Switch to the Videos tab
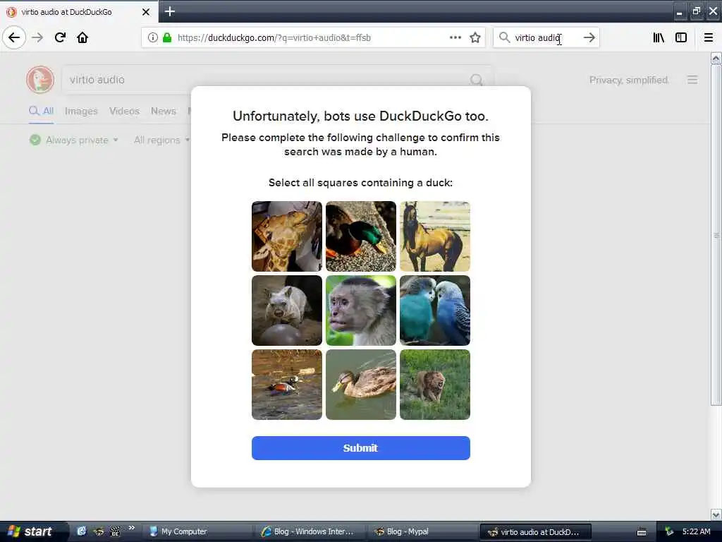 coord(124,111)
